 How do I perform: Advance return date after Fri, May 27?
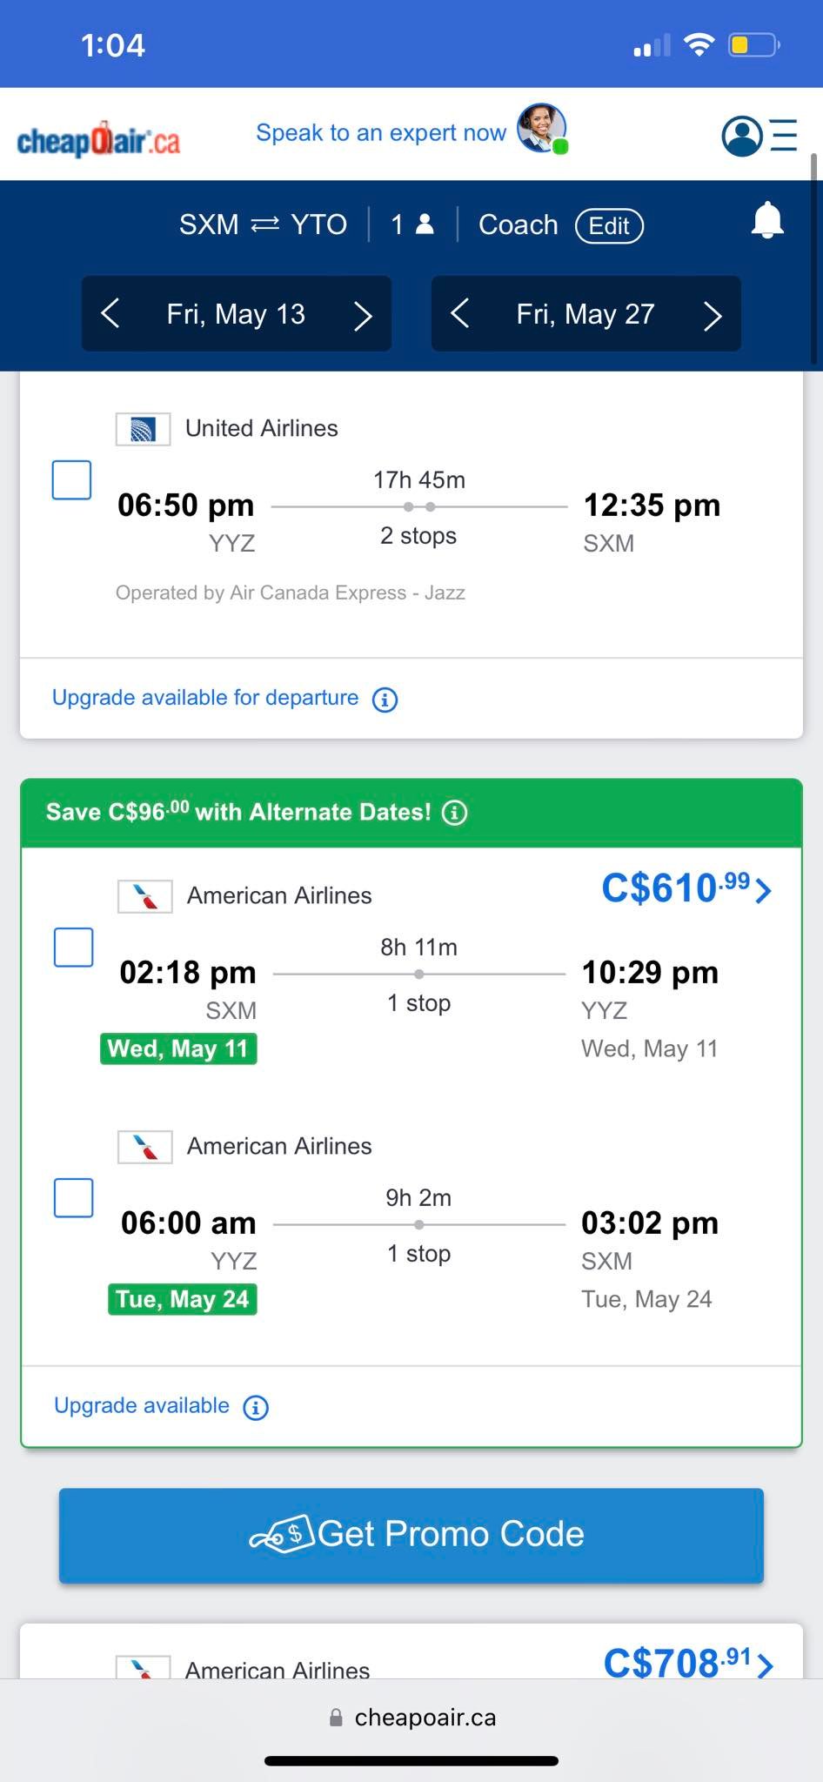[x=713, y=315]
